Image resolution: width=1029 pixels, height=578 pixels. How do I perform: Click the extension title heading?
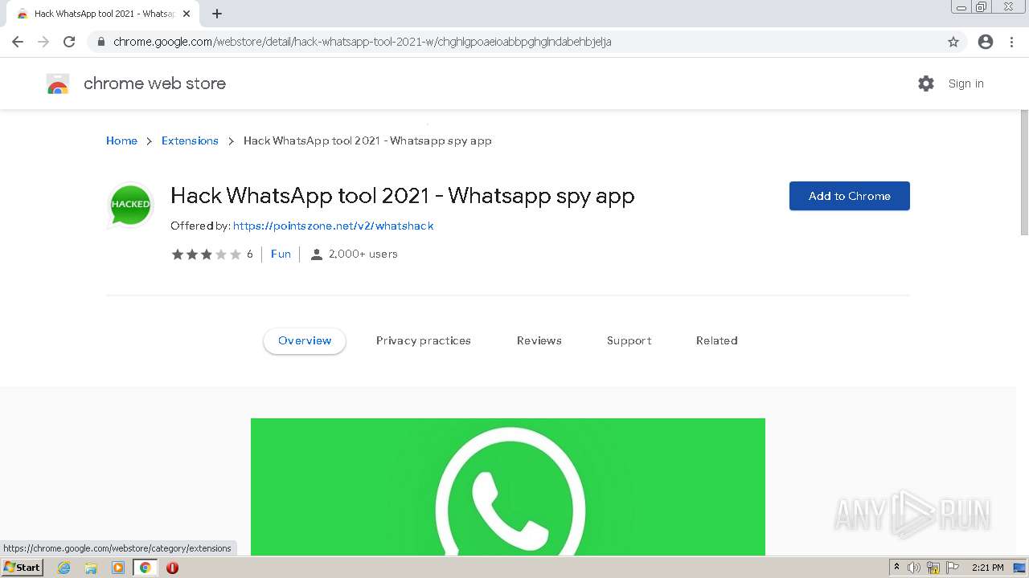coord(403,196)
